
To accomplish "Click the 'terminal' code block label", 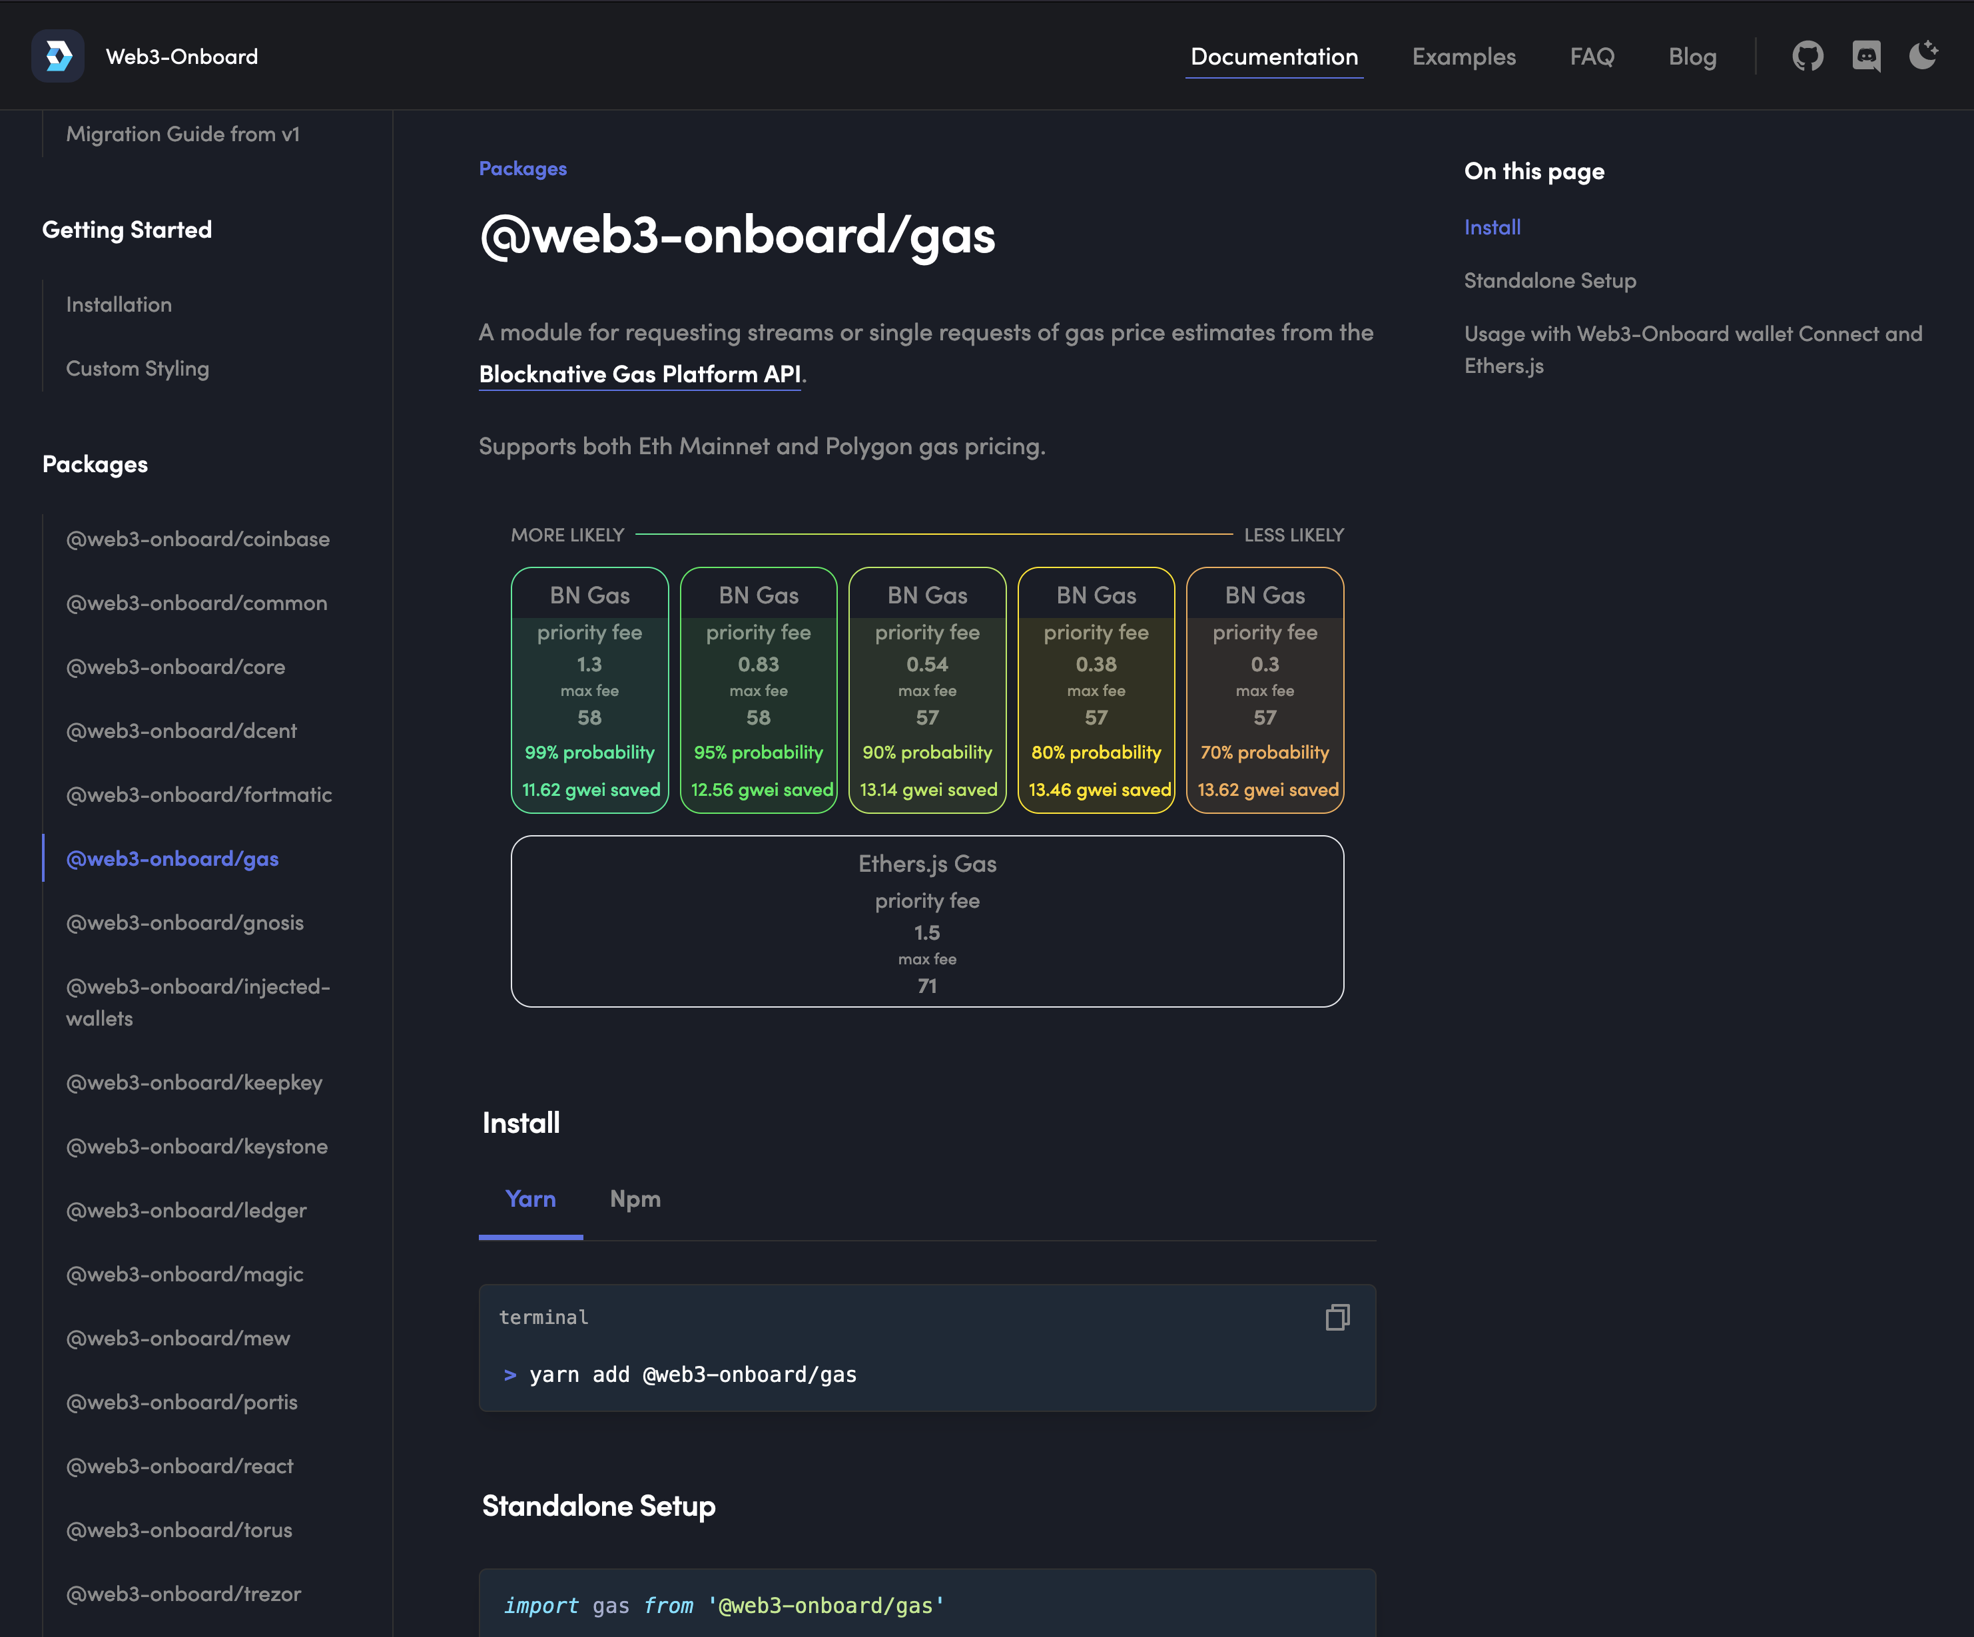I will [543, 1317].
